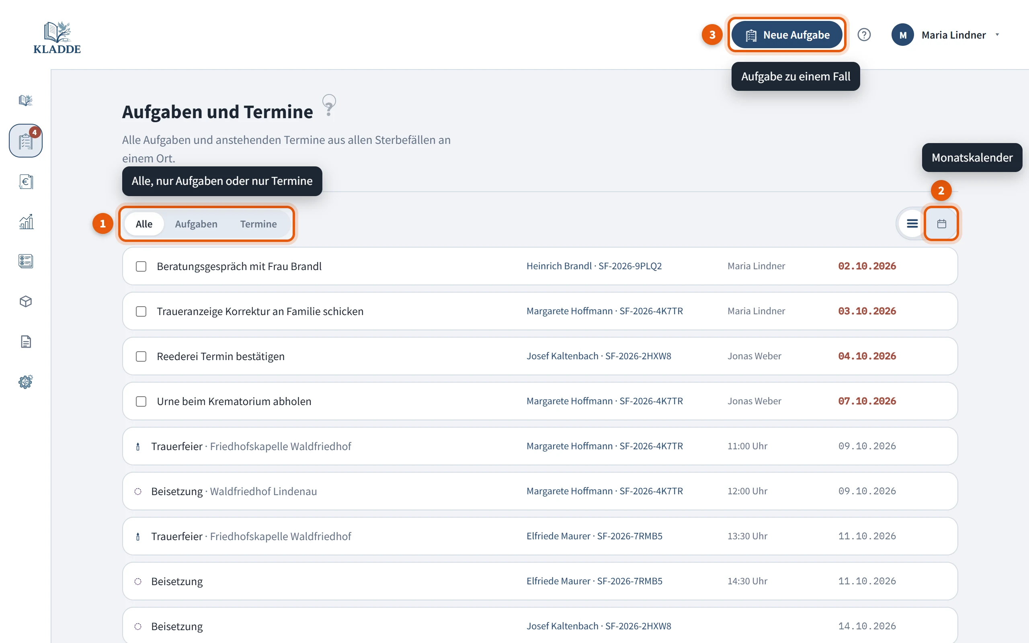Open Margarete Hoffmann case link in Urne row
Viewport: 1029px width, 643px height.
click(605, 401)
